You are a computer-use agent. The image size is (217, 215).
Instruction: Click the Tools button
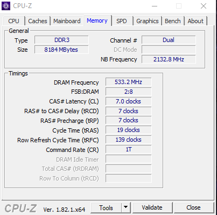106,208
